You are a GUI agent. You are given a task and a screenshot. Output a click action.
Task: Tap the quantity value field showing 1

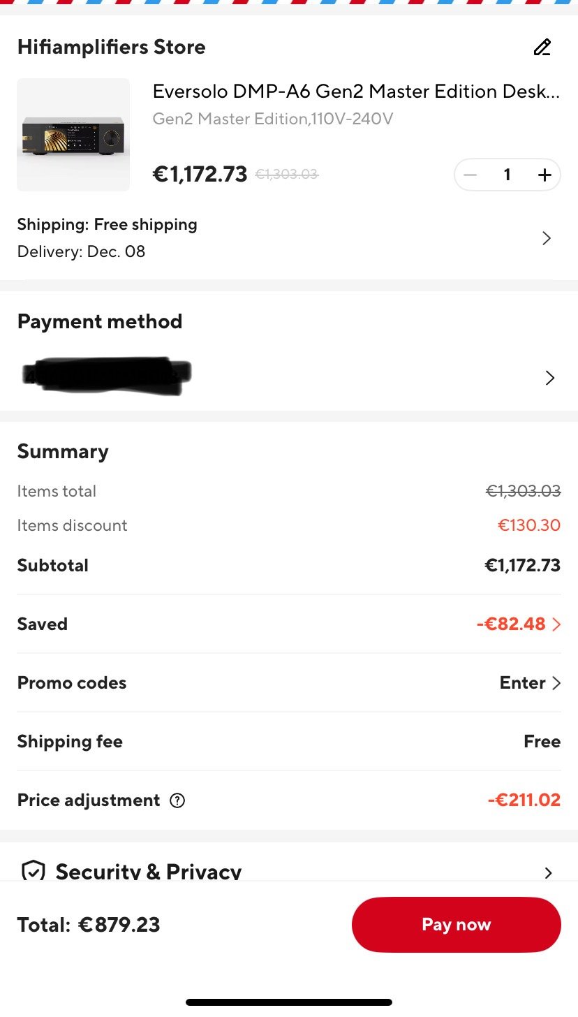(x=507, y=175)
